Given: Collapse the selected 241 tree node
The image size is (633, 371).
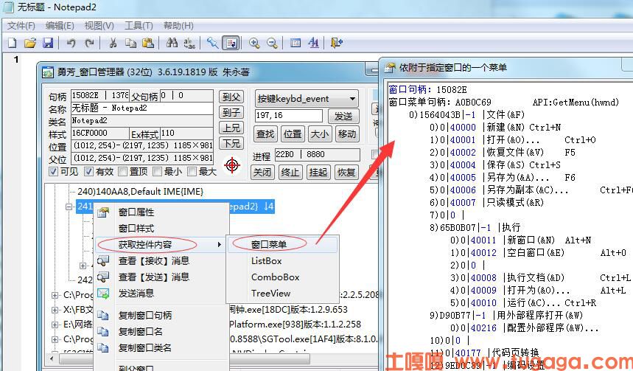Looking at the screenshot, I should click(x=69, y=207).
